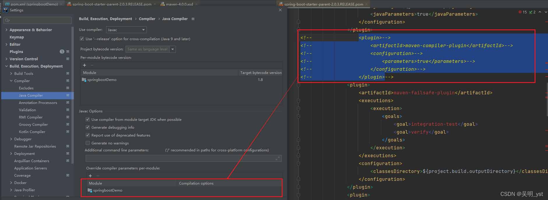This screenshot has height=200, width=548.
Task: Click the project-level icon beside Plugins in sidebar
Action: 68,52
